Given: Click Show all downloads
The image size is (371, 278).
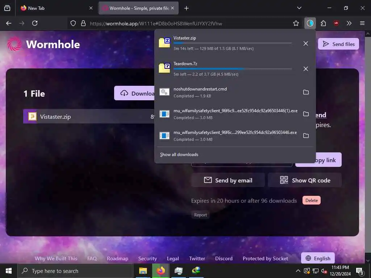Looking at the screenshot, I should coord(179,155).
